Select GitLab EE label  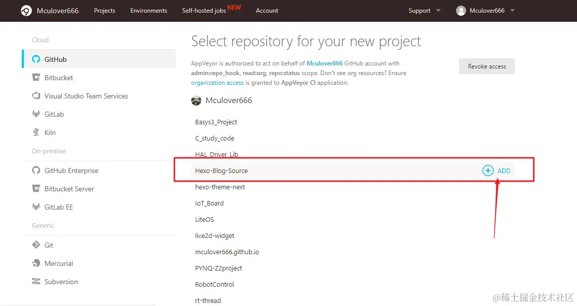click(x=58, y=207)
